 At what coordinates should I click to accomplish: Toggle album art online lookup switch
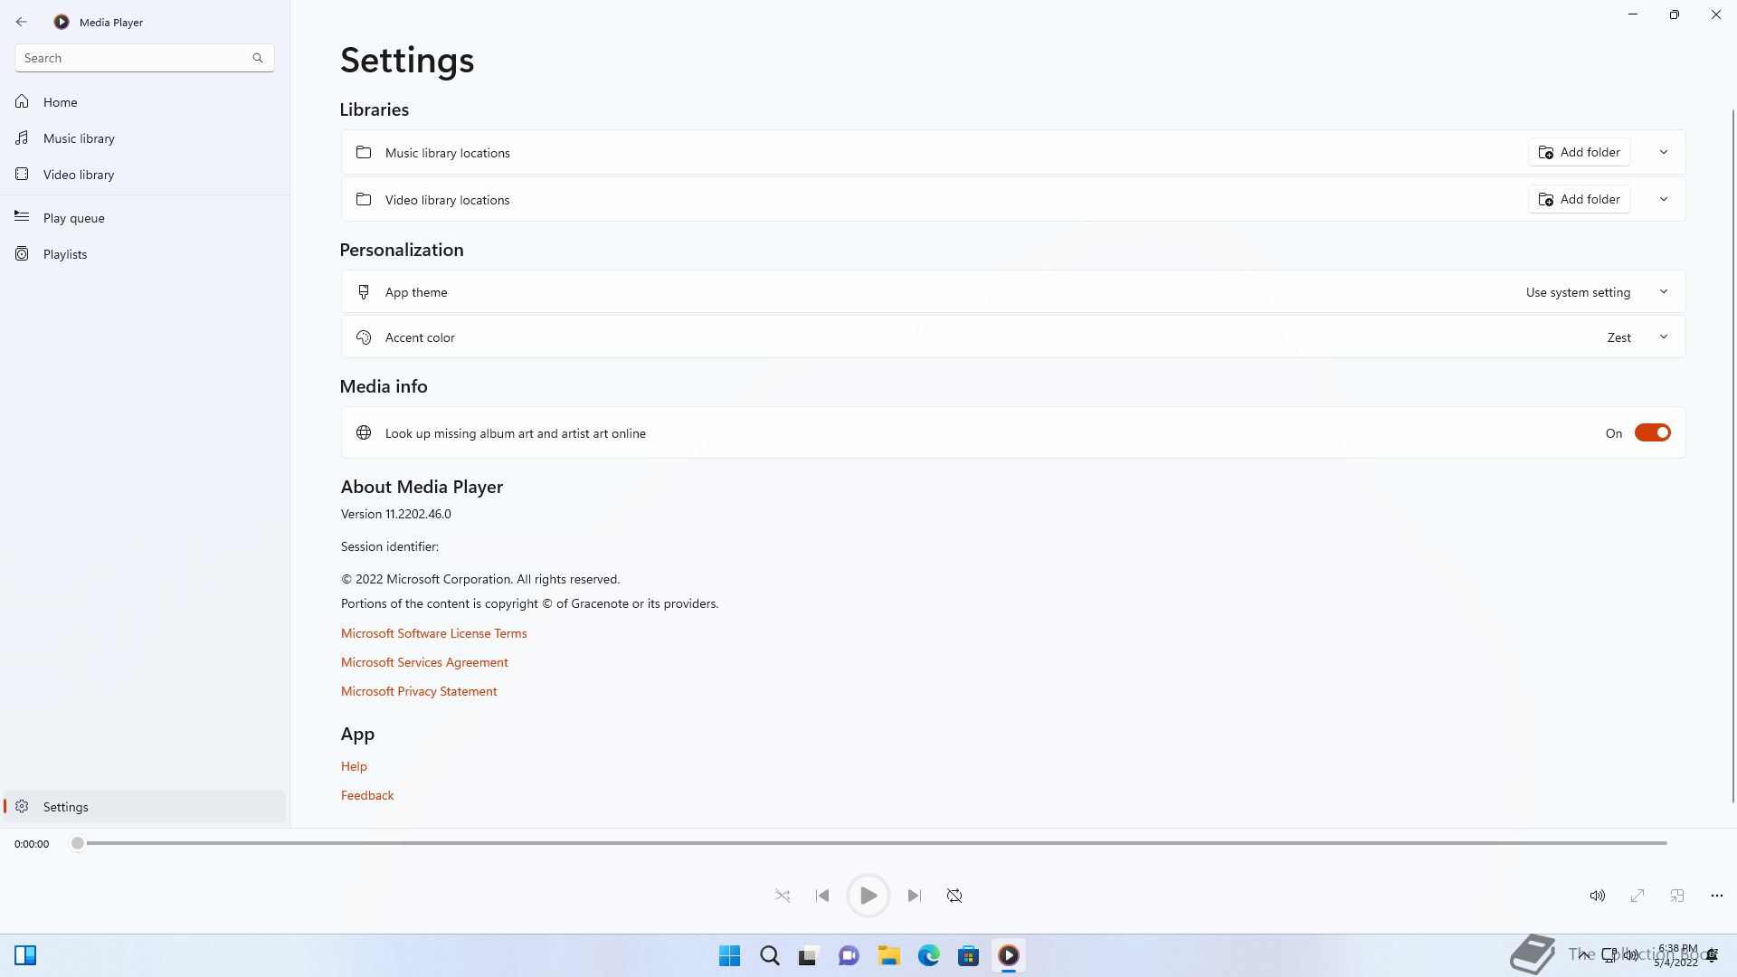(x=1652, y=433)
